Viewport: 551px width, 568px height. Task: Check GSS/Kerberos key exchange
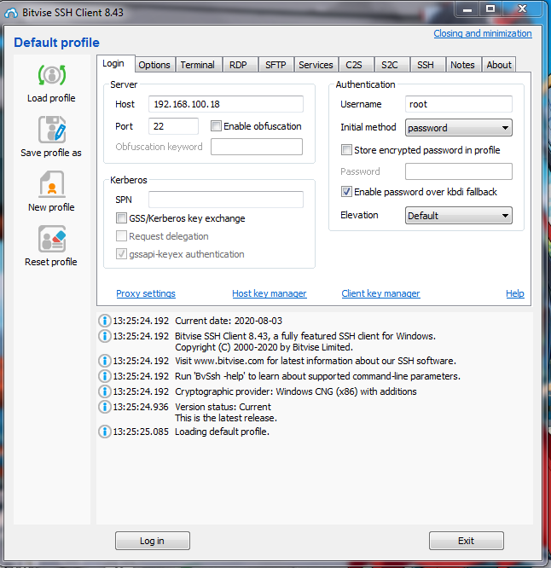[x=121, y=218]
